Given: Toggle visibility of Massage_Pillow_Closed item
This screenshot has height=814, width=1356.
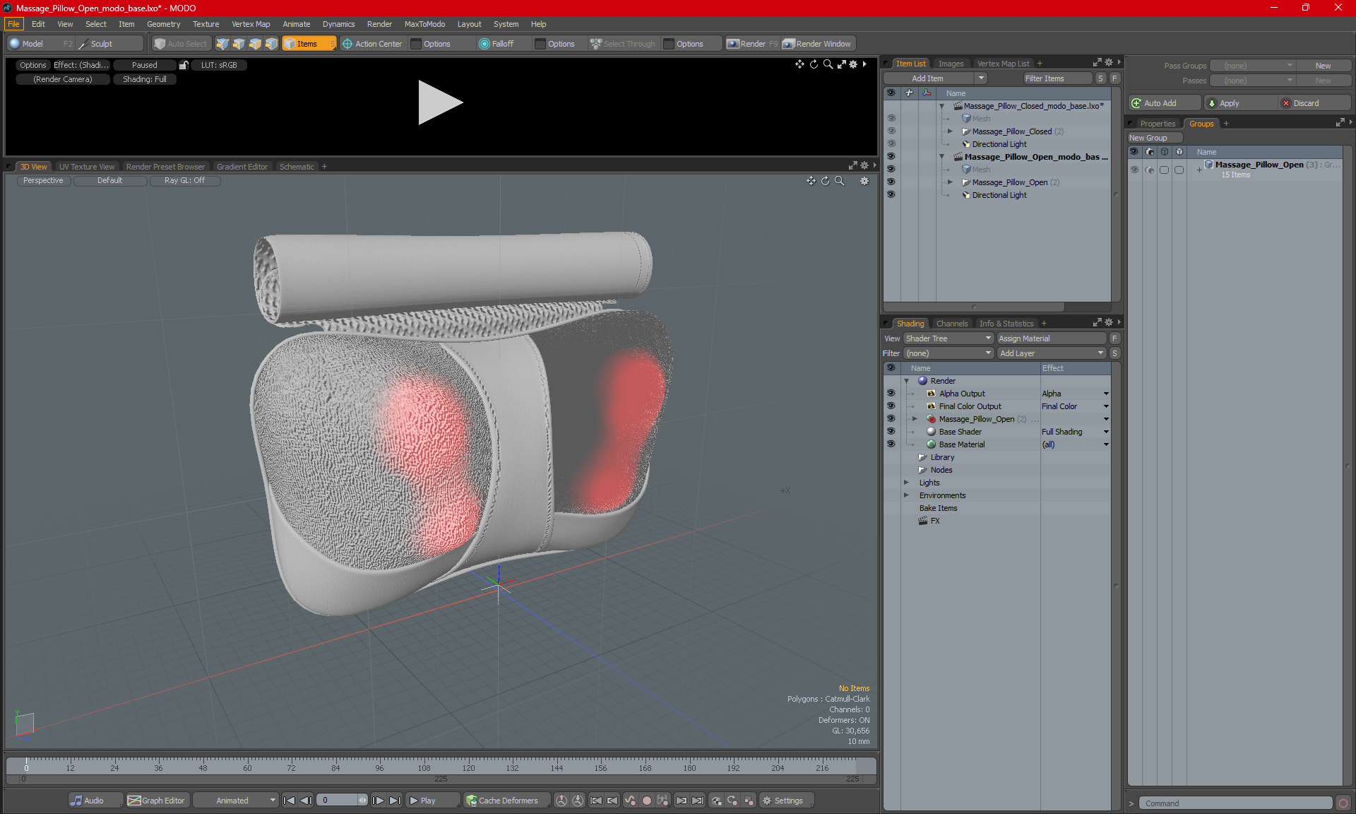Looking at the screenshot, I should [x=891, y=131].
